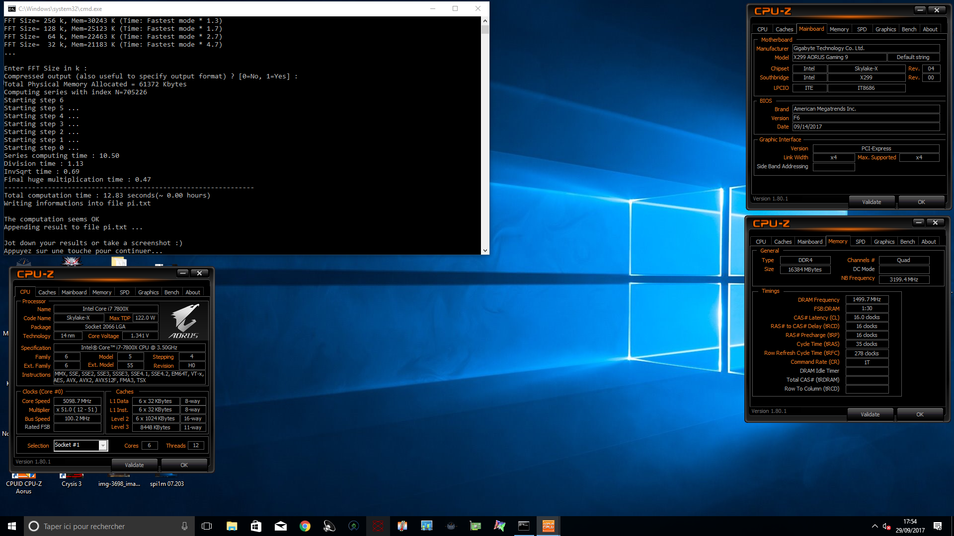Open the Windows Start menu
Image resolution: width=954 pixels, height=536 pixels.
coord(12,526)
